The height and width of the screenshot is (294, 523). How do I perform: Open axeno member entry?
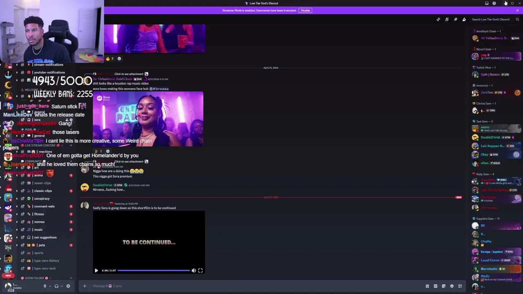click(496, 129)
